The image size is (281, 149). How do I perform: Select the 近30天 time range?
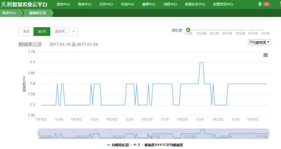click(x=59, y=32)
